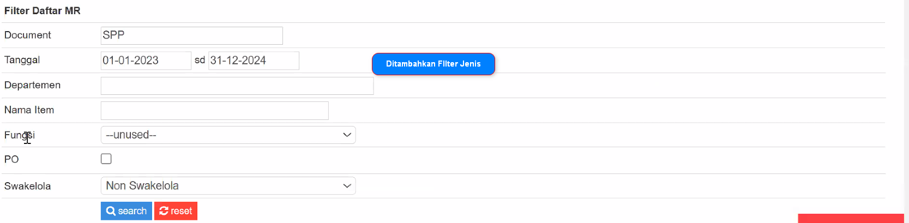Click the Swakelola label text
The height and width of the screenshot is (223, 909).
point(28,186)
